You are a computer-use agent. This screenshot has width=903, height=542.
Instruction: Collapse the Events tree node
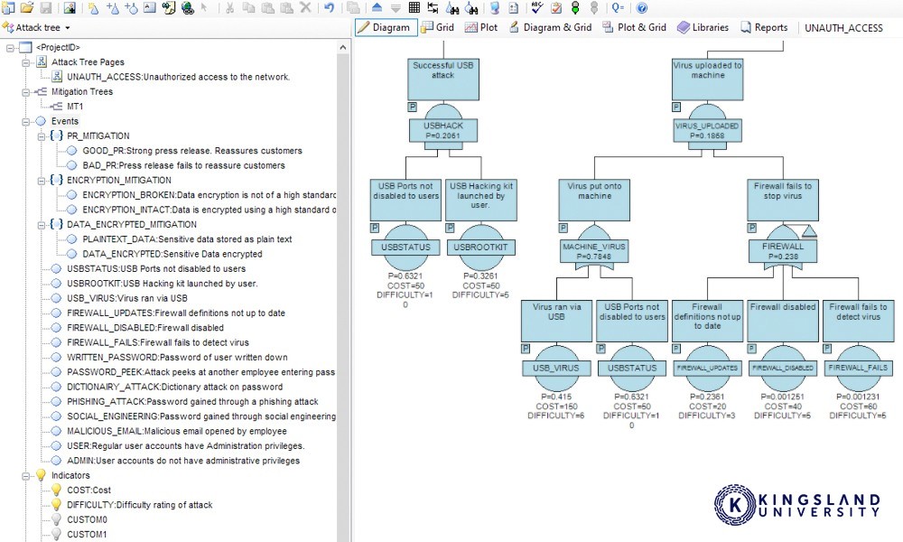(x=25, y=122)
